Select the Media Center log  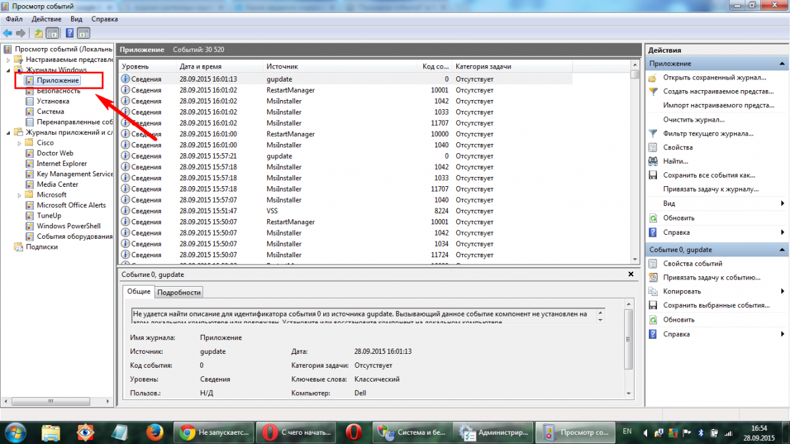click(x=57, y=185)
